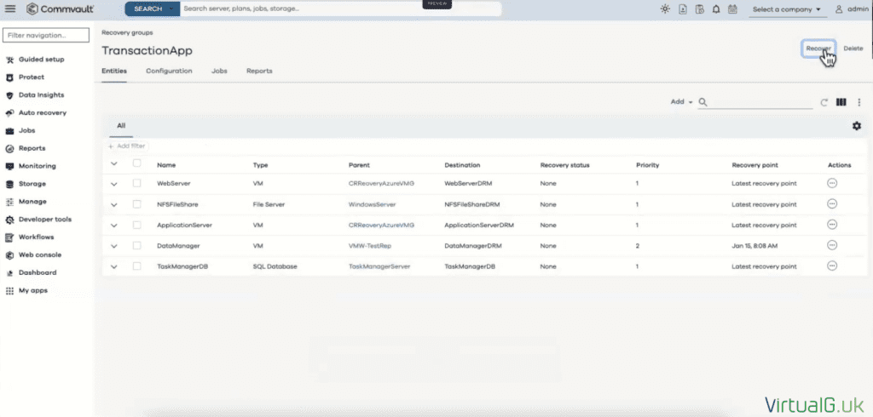Viewport: 873px width, 417px height.
Task: Open actions menu for WebServer row
Action: point(832,183)
